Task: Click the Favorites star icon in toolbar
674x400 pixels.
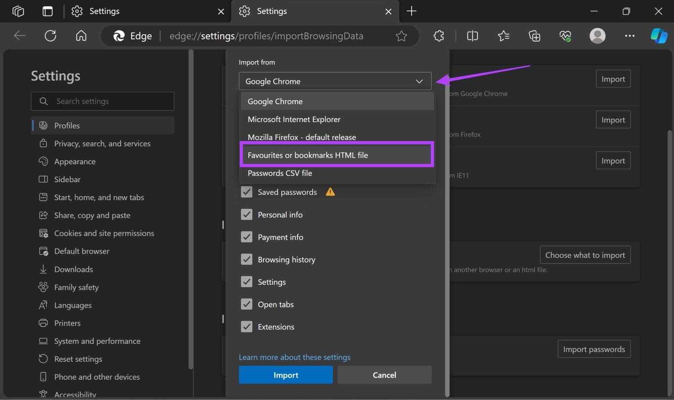Action: 503,36
